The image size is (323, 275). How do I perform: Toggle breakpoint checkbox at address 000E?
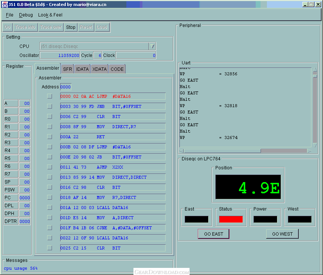(x=50, y=157)
